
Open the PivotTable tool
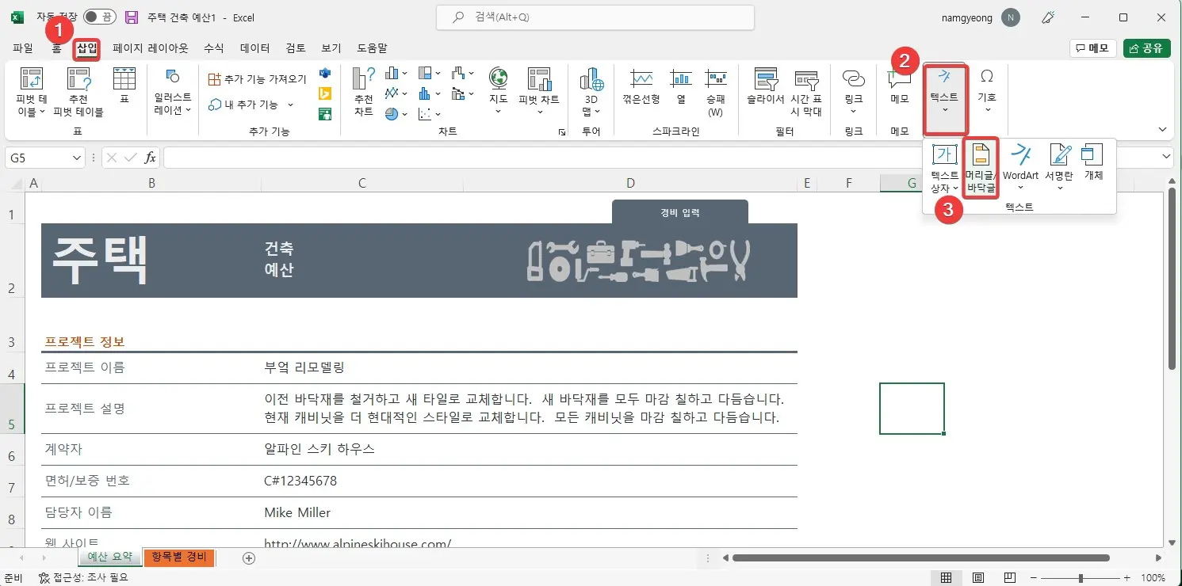click(32, 93)
